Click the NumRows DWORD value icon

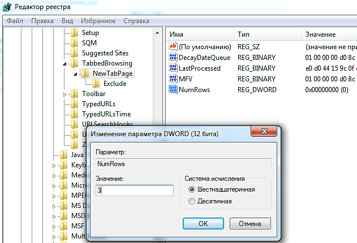click(x=173, y=90)
